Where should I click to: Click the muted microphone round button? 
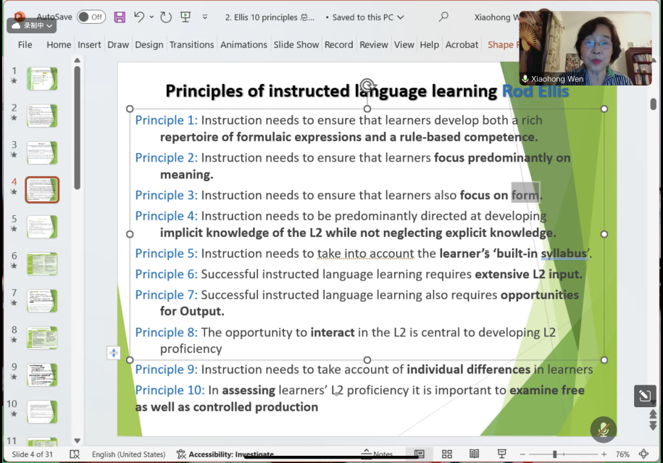pyautogui.click(x=604, y=430)
